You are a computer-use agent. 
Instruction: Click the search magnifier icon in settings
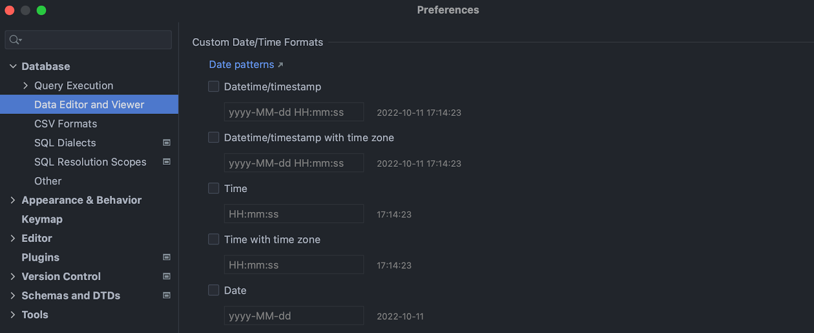tap(15, 40)
